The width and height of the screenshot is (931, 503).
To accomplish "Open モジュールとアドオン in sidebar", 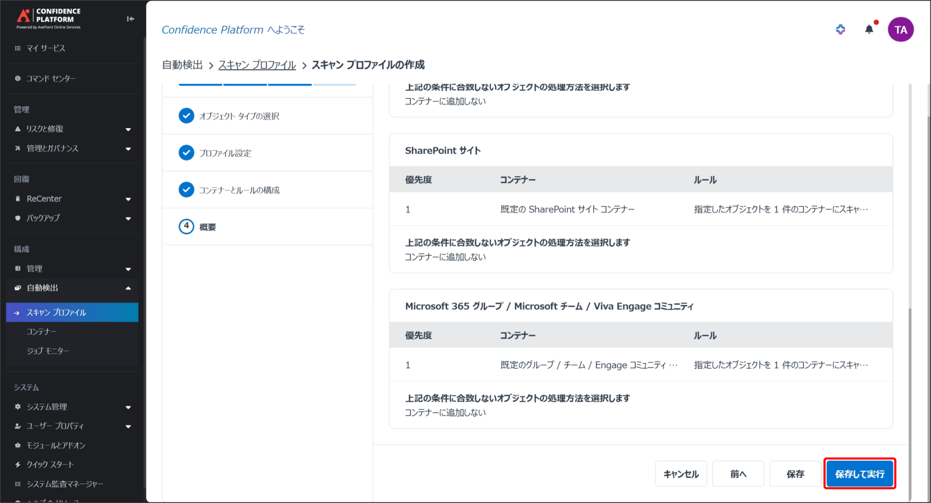I will tap(56, 445).
